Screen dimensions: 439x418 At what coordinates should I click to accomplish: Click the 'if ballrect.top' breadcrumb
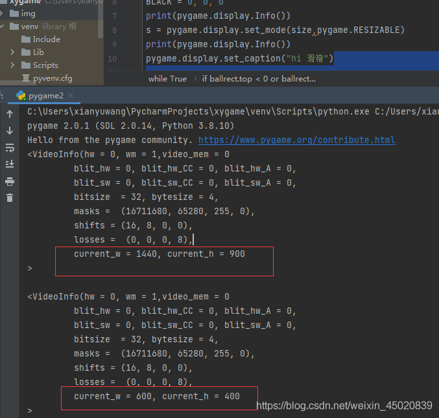pos(259,78)
